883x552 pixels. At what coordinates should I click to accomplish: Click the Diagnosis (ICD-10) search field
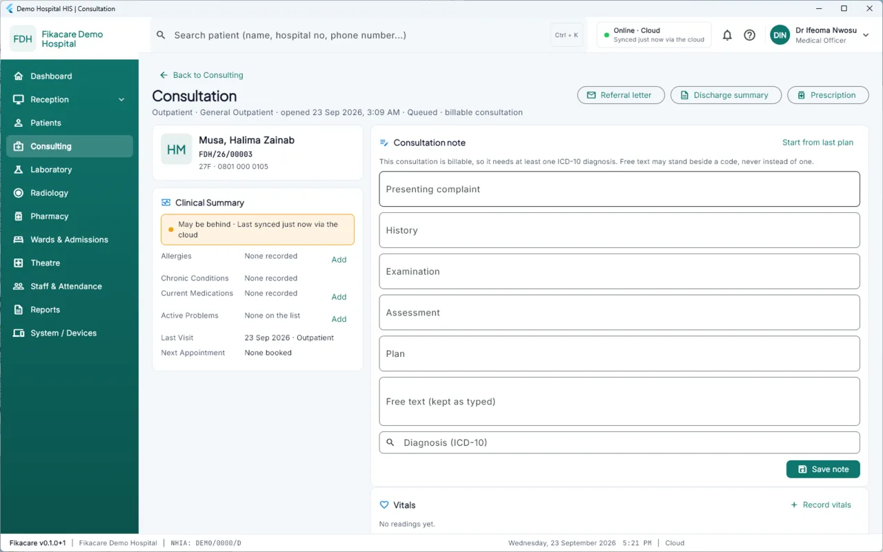pyautogui.click(x=619, y=442)
